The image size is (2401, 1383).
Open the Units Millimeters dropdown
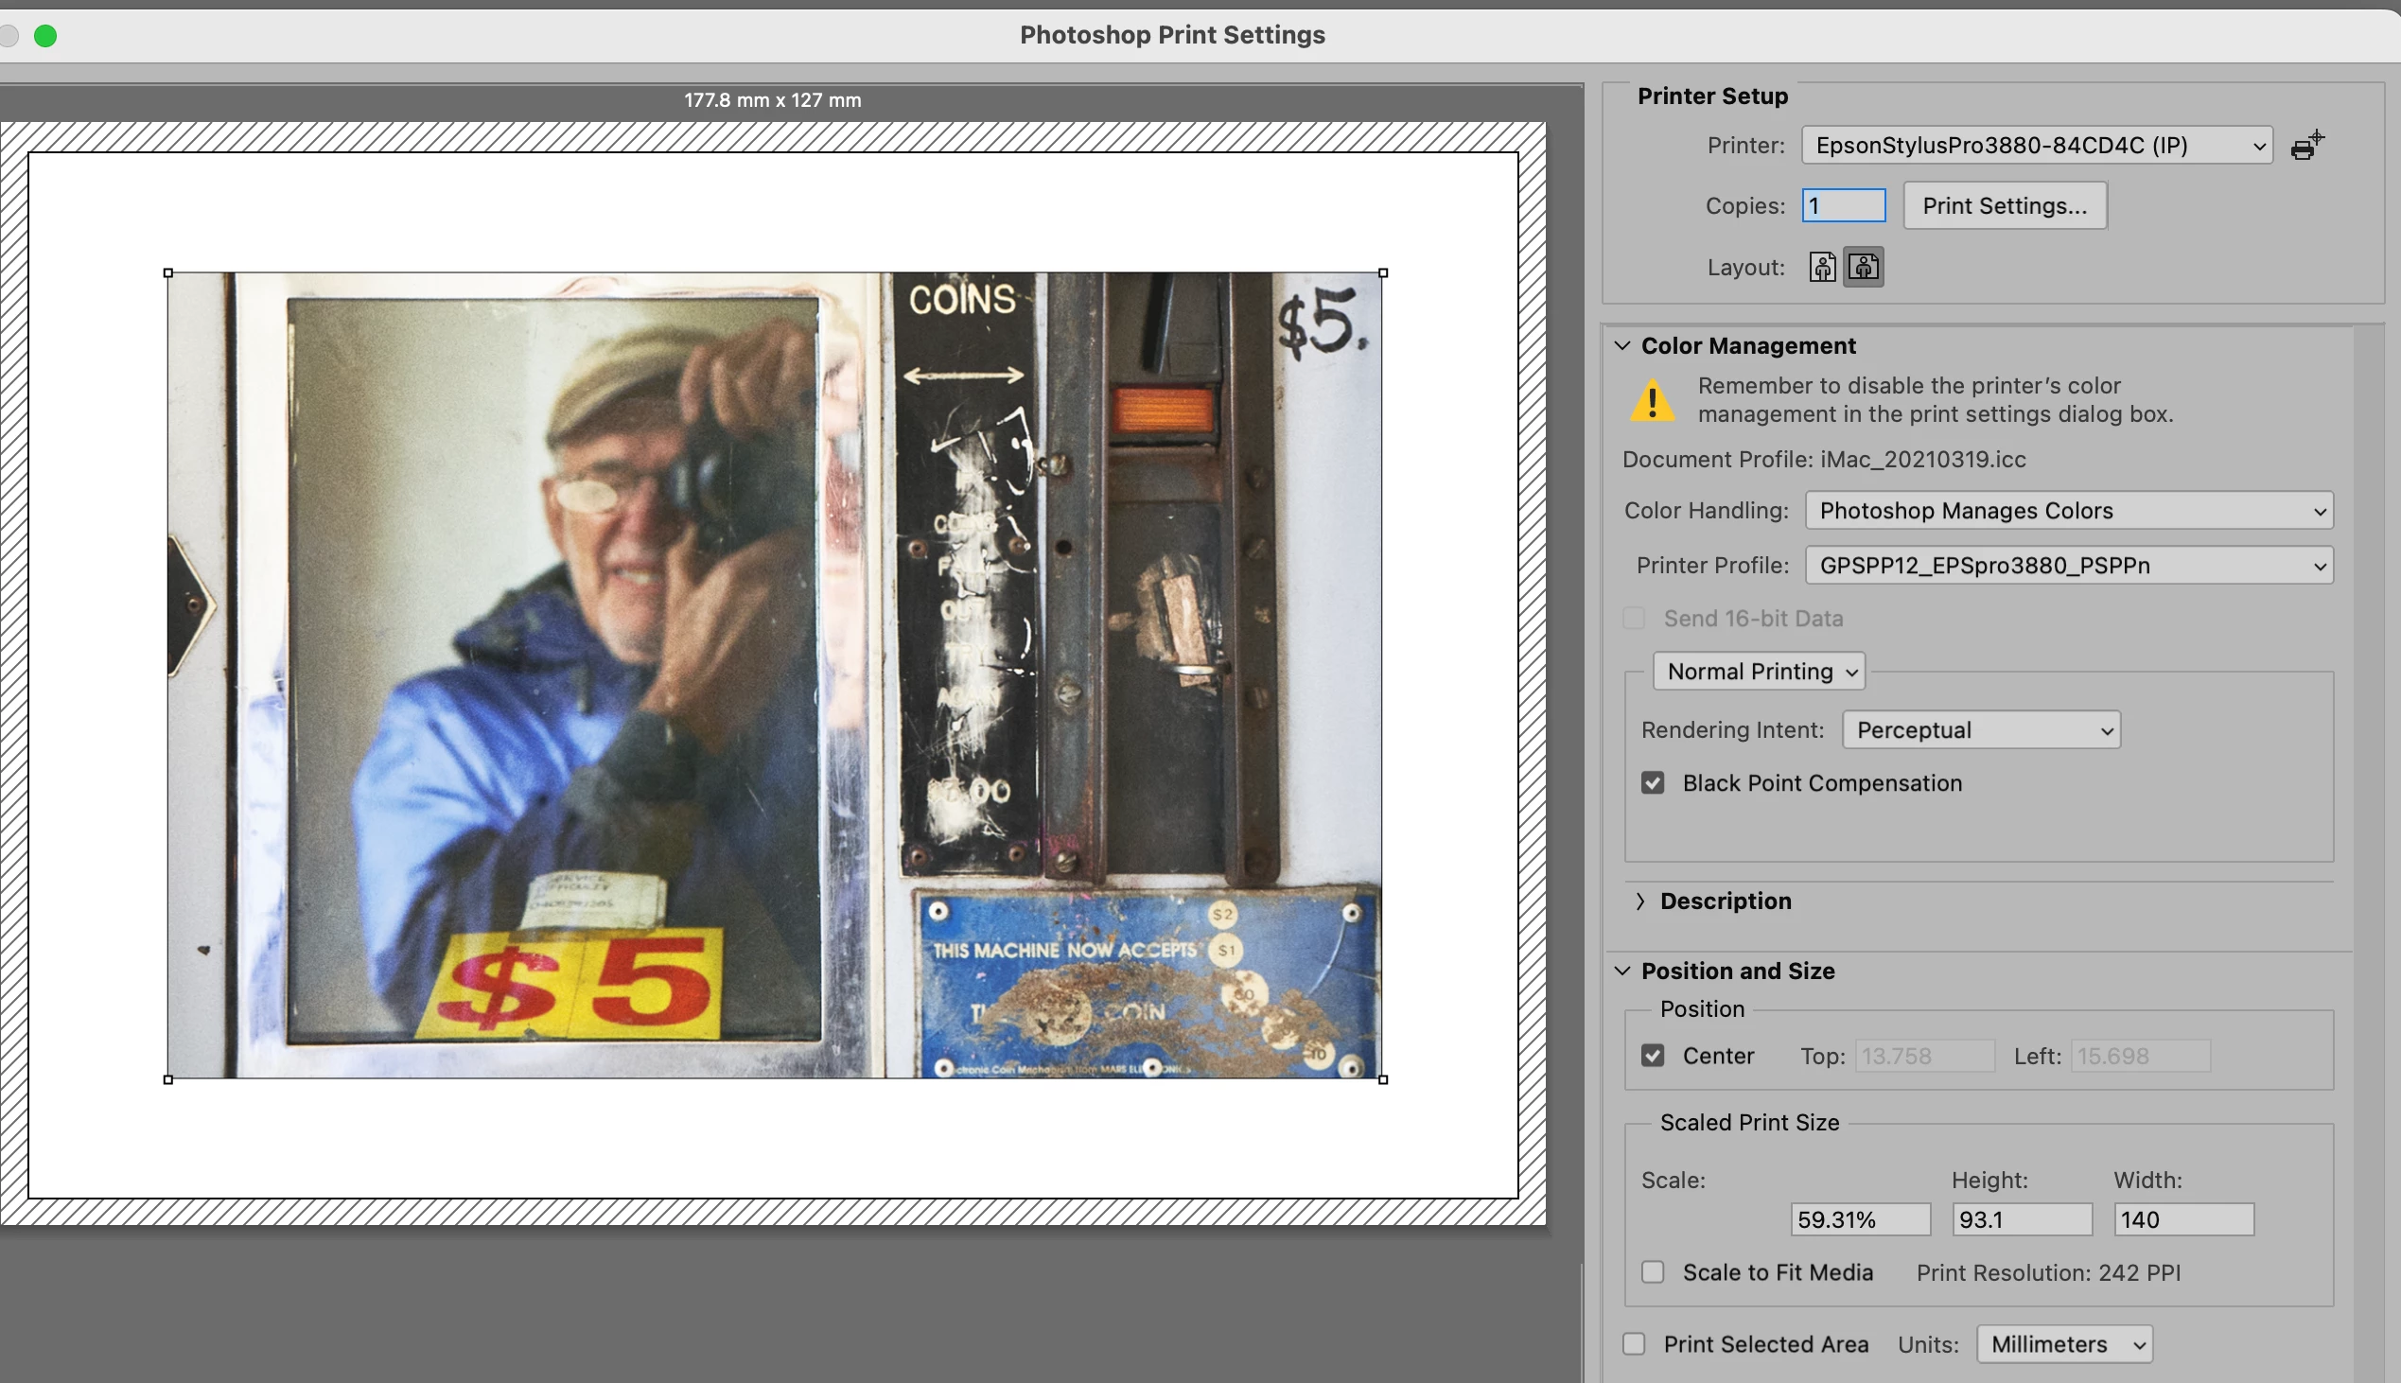pyautogui.click(x=2063, y=1343)
